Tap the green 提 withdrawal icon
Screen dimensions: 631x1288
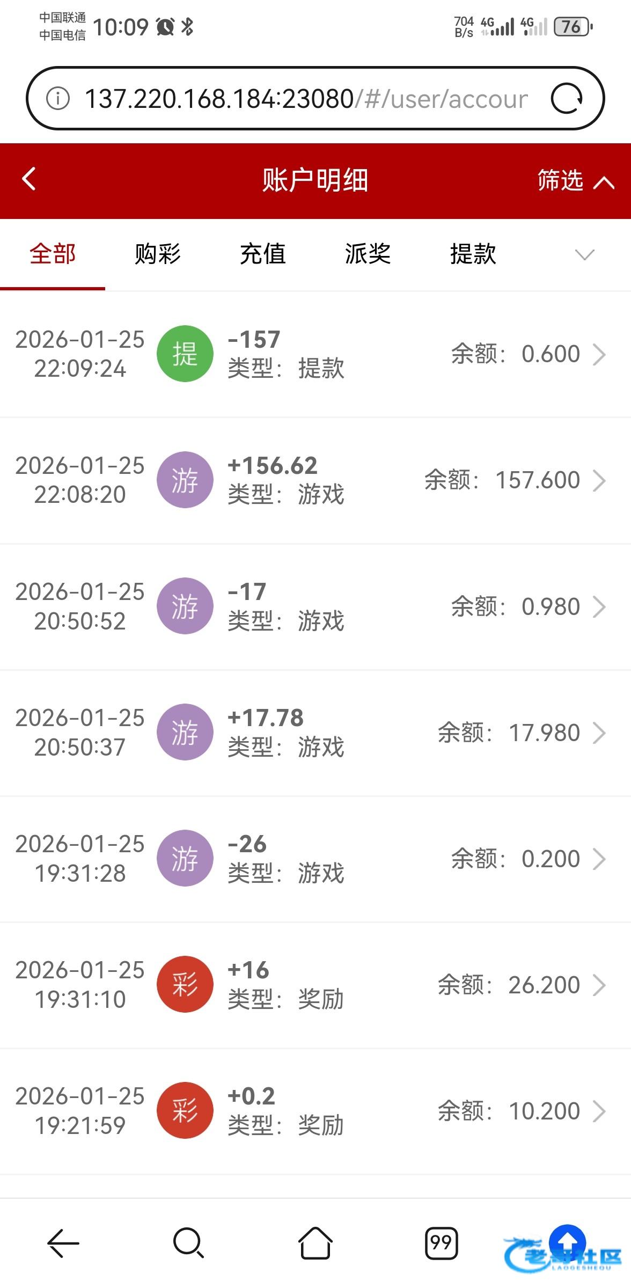[x=185, y=354]
